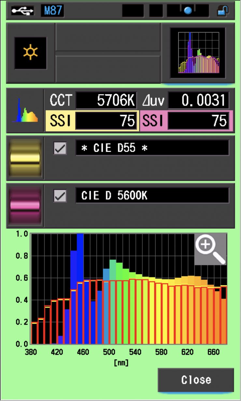Toggle the CIE D 5600K checkbox

(60, 196)
